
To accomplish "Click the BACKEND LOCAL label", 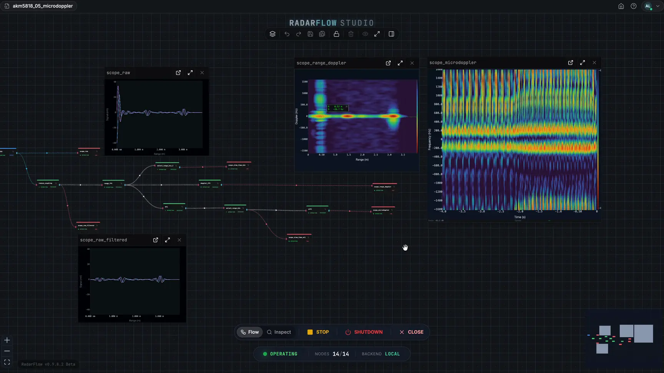I will tap(381, 354).
